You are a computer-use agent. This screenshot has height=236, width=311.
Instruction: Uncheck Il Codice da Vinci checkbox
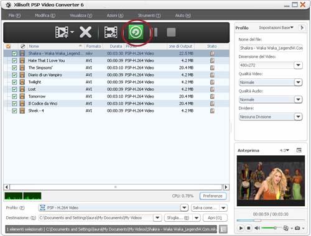pos(14,104)
